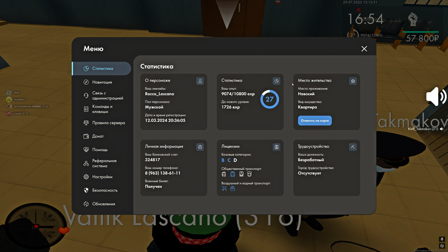Viewport: 448px width, 252px height.
Task: Click the profile icon in the О персонаже card
Action: [200, 81]
